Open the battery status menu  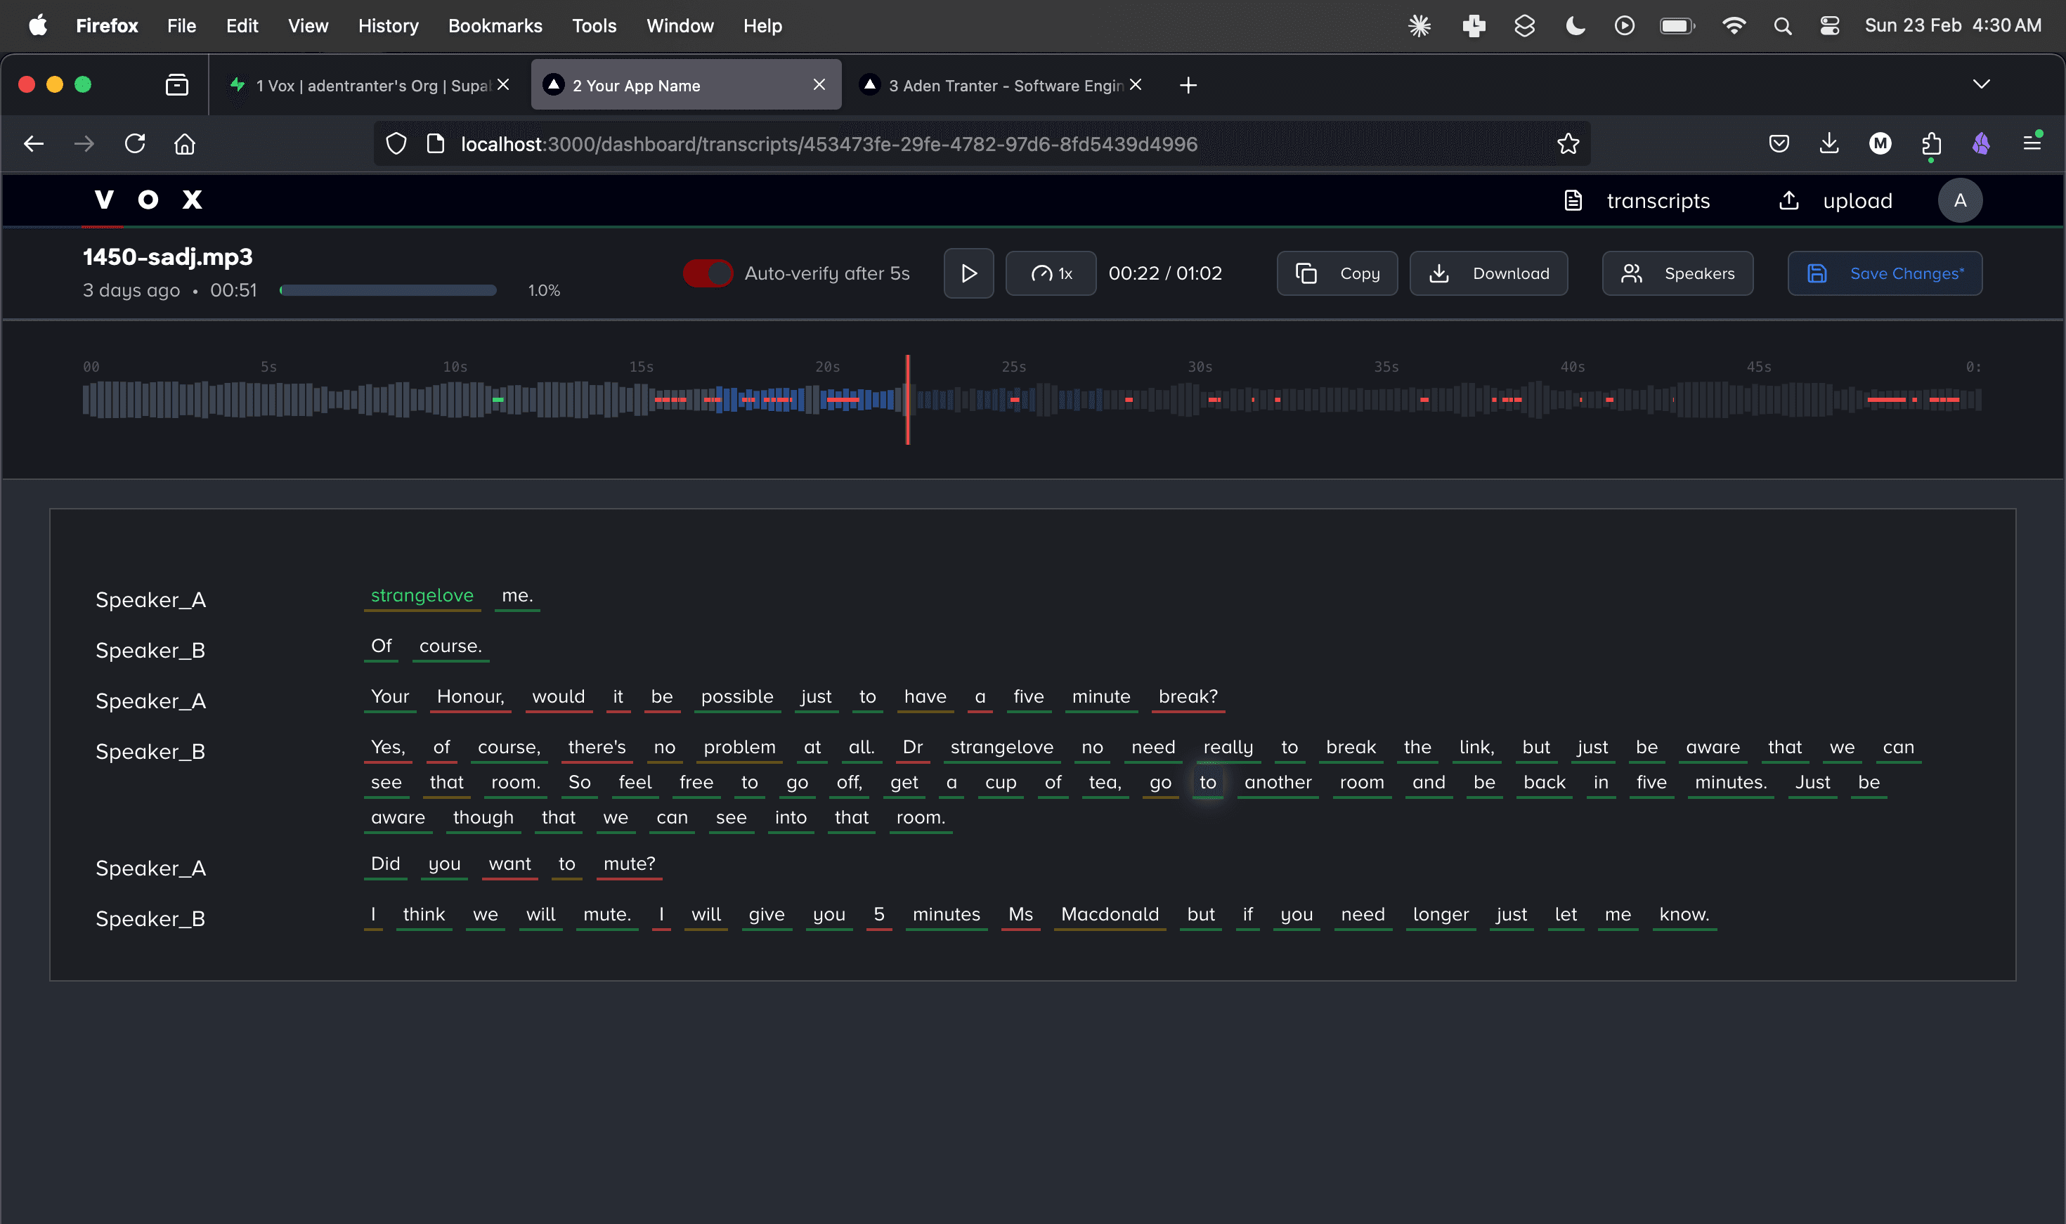coord(1677,27)
